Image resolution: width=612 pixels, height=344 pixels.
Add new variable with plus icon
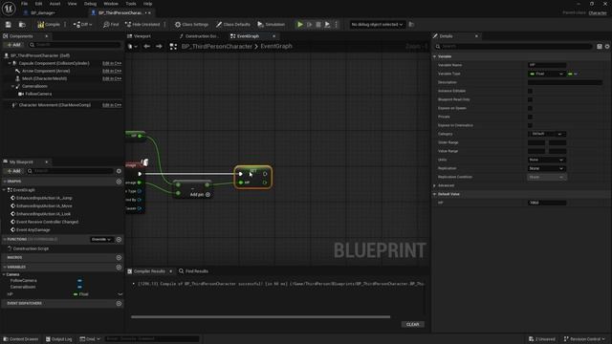click(119, 268)
